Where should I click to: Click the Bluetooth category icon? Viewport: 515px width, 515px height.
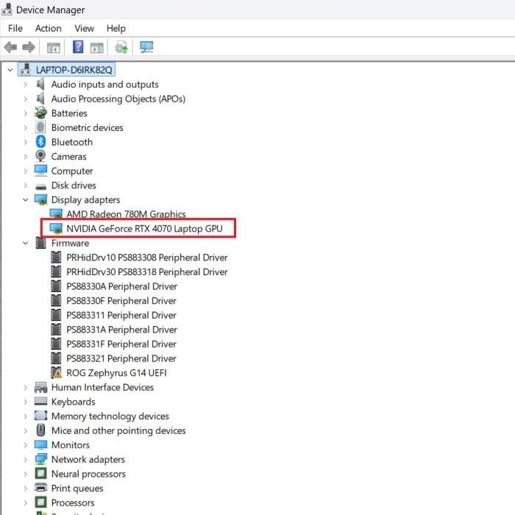[41, 142]
